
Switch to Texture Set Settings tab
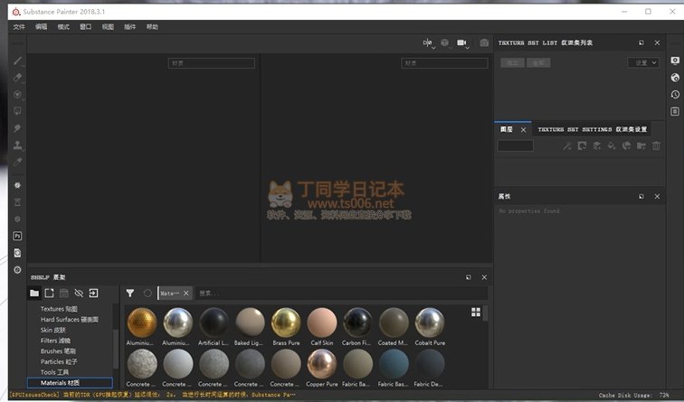click(593, 129)
